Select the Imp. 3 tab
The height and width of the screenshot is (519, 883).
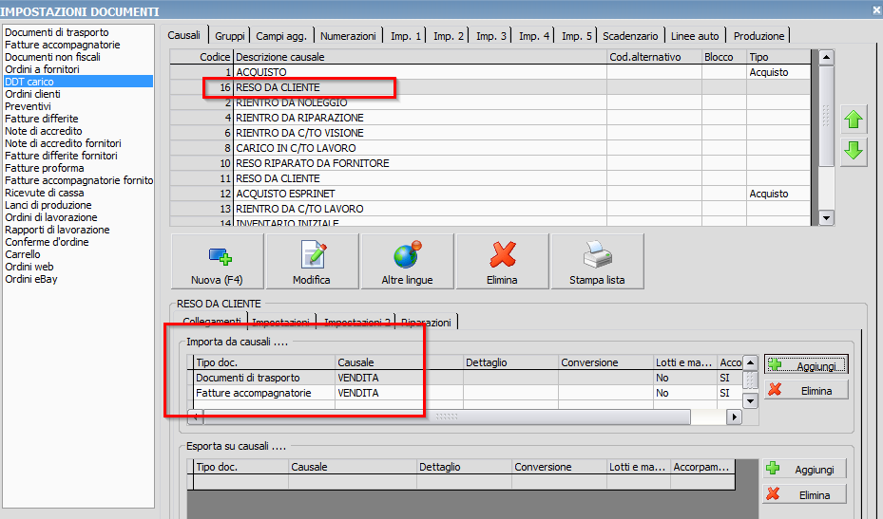tap(491, 36)
